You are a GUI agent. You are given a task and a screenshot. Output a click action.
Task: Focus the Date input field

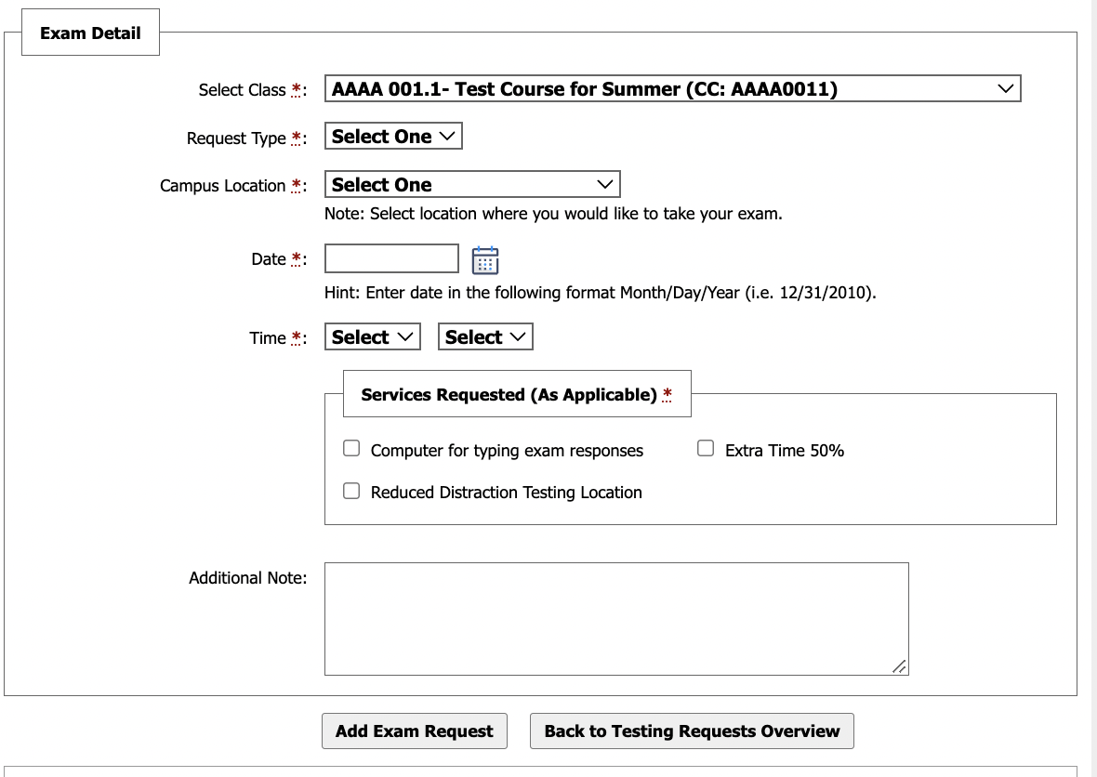[x=391, y=258]
